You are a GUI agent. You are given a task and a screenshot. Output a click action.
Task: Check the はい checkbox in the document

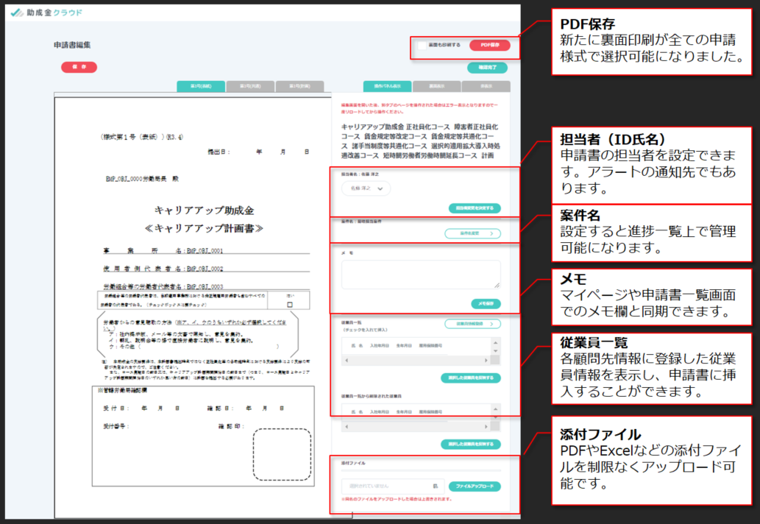(289, 303)
